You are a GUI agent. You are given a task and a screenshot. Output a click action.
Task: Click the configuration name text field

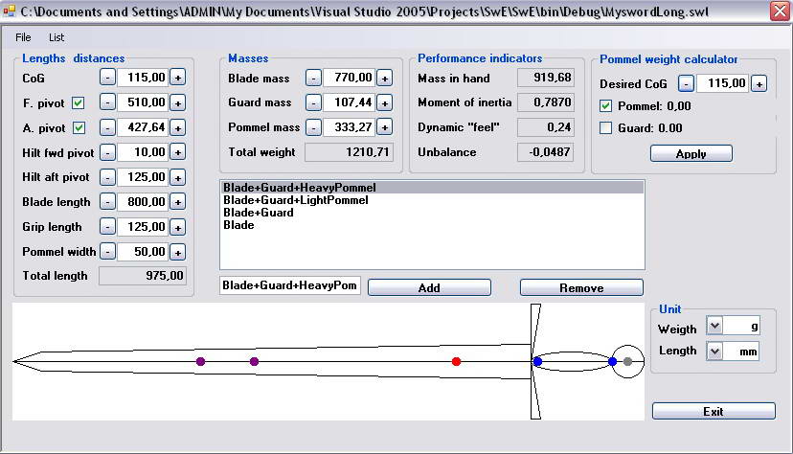click(289, 285)
